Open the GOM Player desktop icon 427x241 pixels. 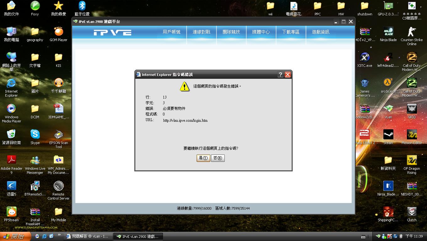tap(58, 34)
